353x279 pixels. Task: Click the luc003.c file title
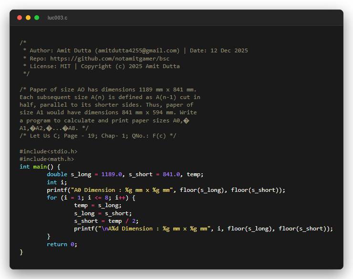tap(57, 18)
